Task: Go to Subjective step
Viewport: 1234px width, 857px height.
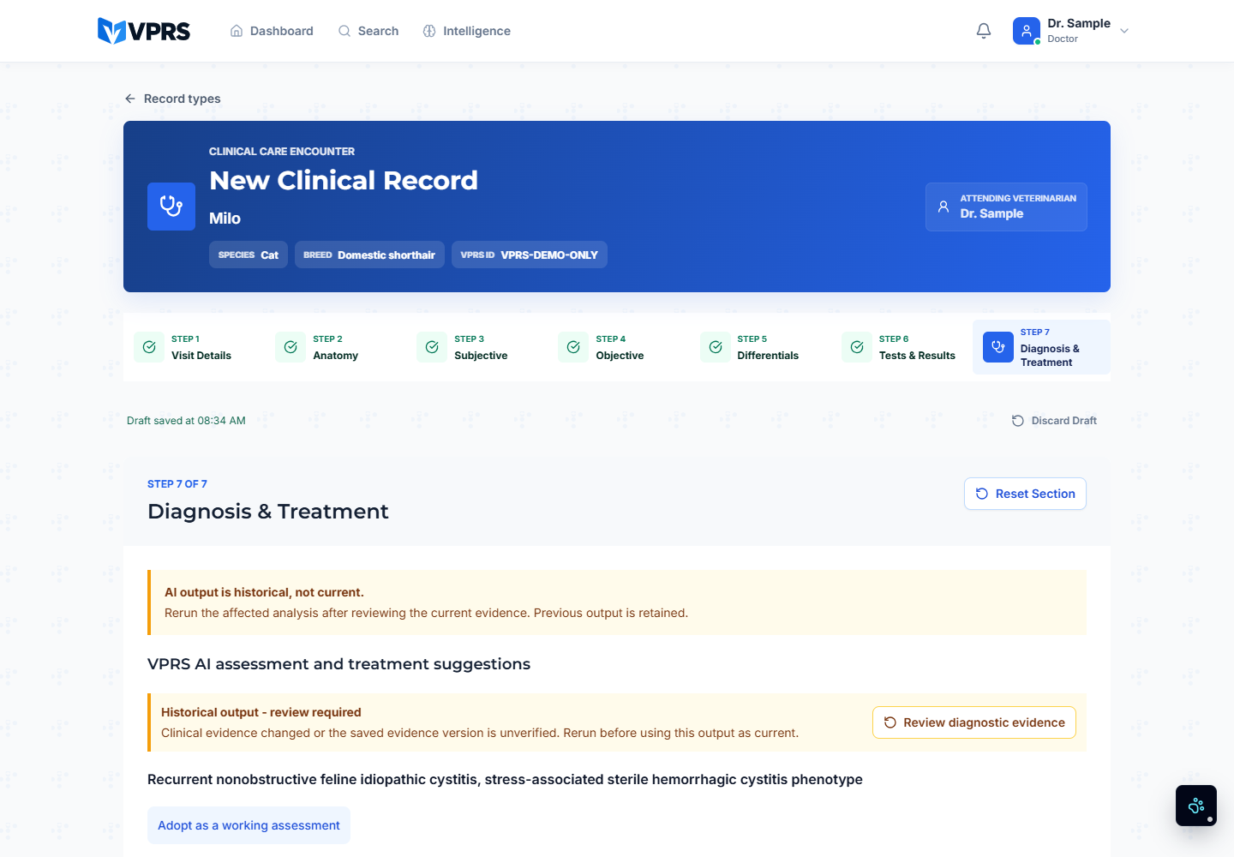Action: (474, 347)
